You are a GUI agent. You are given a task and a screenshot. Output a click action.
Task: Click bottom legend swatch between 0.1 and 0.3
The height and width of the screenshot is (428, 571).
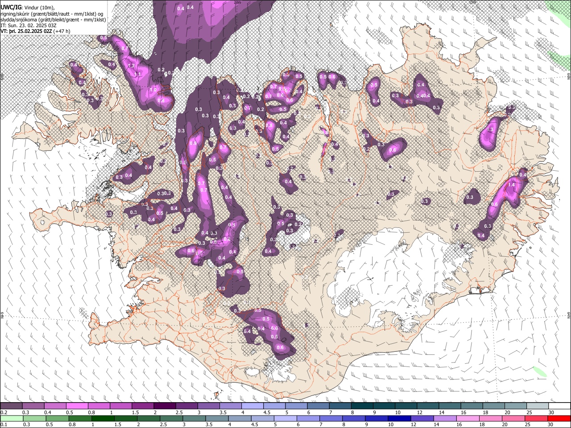pyautogui.click(x=12, y=418)
